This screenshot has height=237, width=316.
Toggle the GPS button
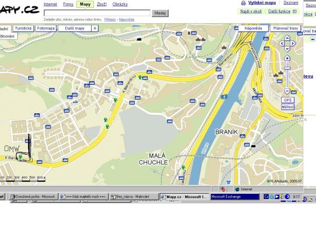pos(288,100)
